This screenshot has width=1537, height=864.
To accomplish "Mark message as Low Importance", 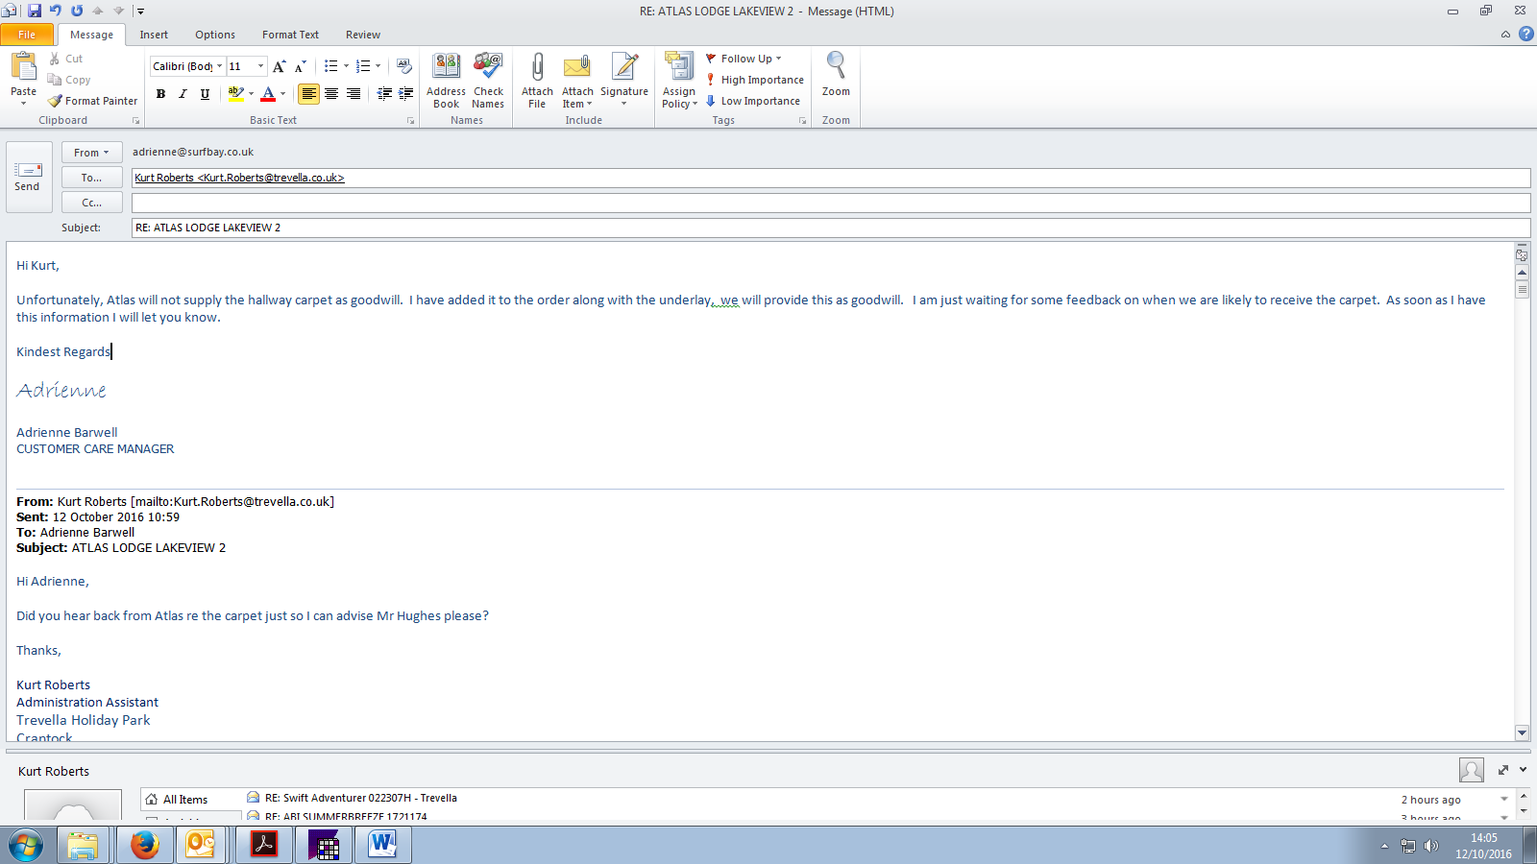I will coord(753,101).
